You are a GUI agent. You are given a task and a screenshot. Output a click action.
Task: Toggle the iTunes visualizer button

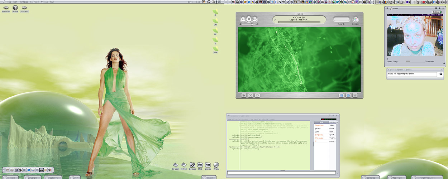[348, 96]
